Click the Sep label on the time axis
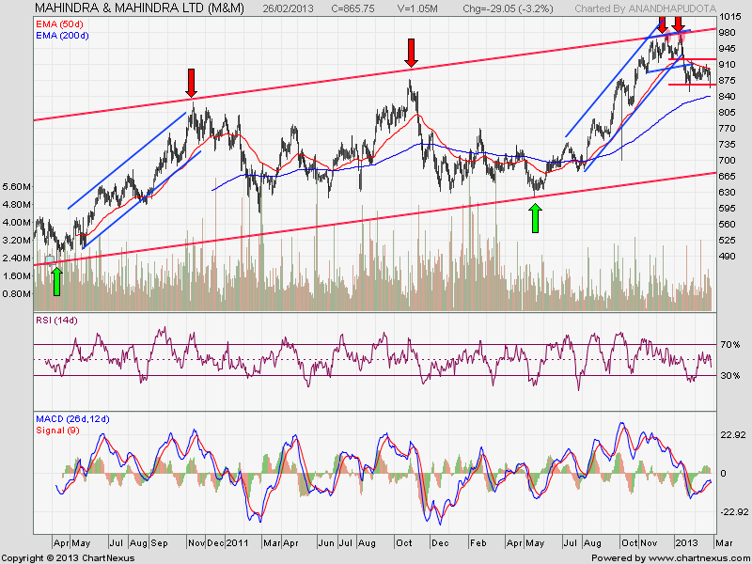Viewport: 752px width, 564px height. point(159,543)
